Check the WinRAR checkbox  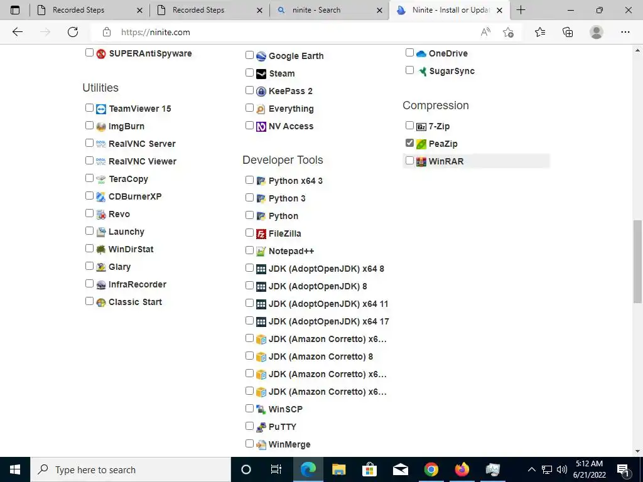(x=409, y=160)
